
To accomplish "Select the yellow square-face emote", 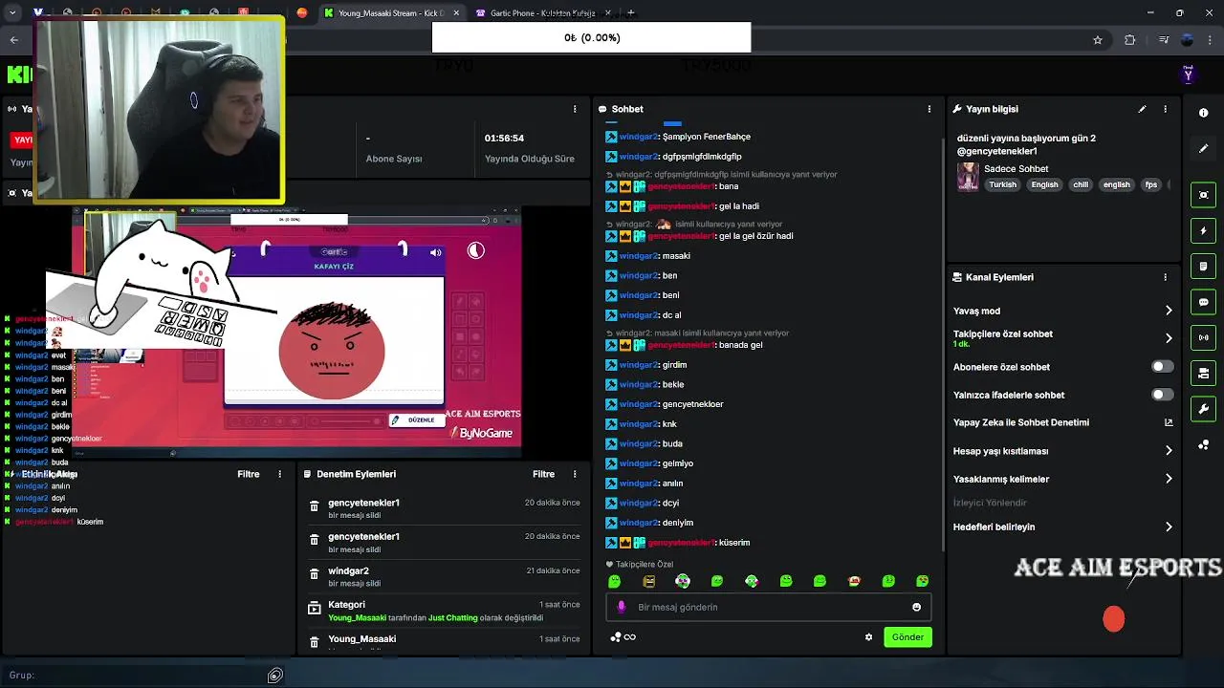I will coord(648,581).
